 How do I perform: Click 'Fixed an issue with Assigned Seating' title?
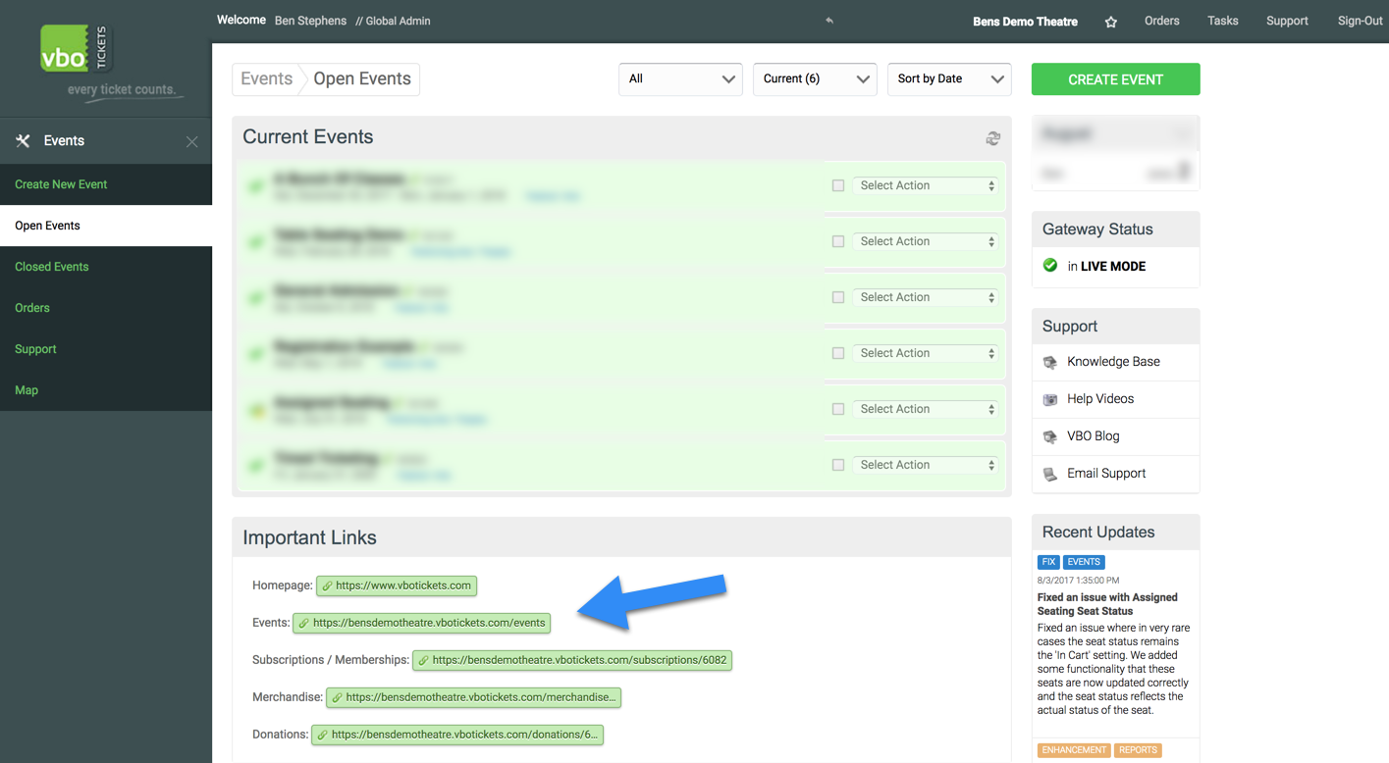click(1107, 604)
